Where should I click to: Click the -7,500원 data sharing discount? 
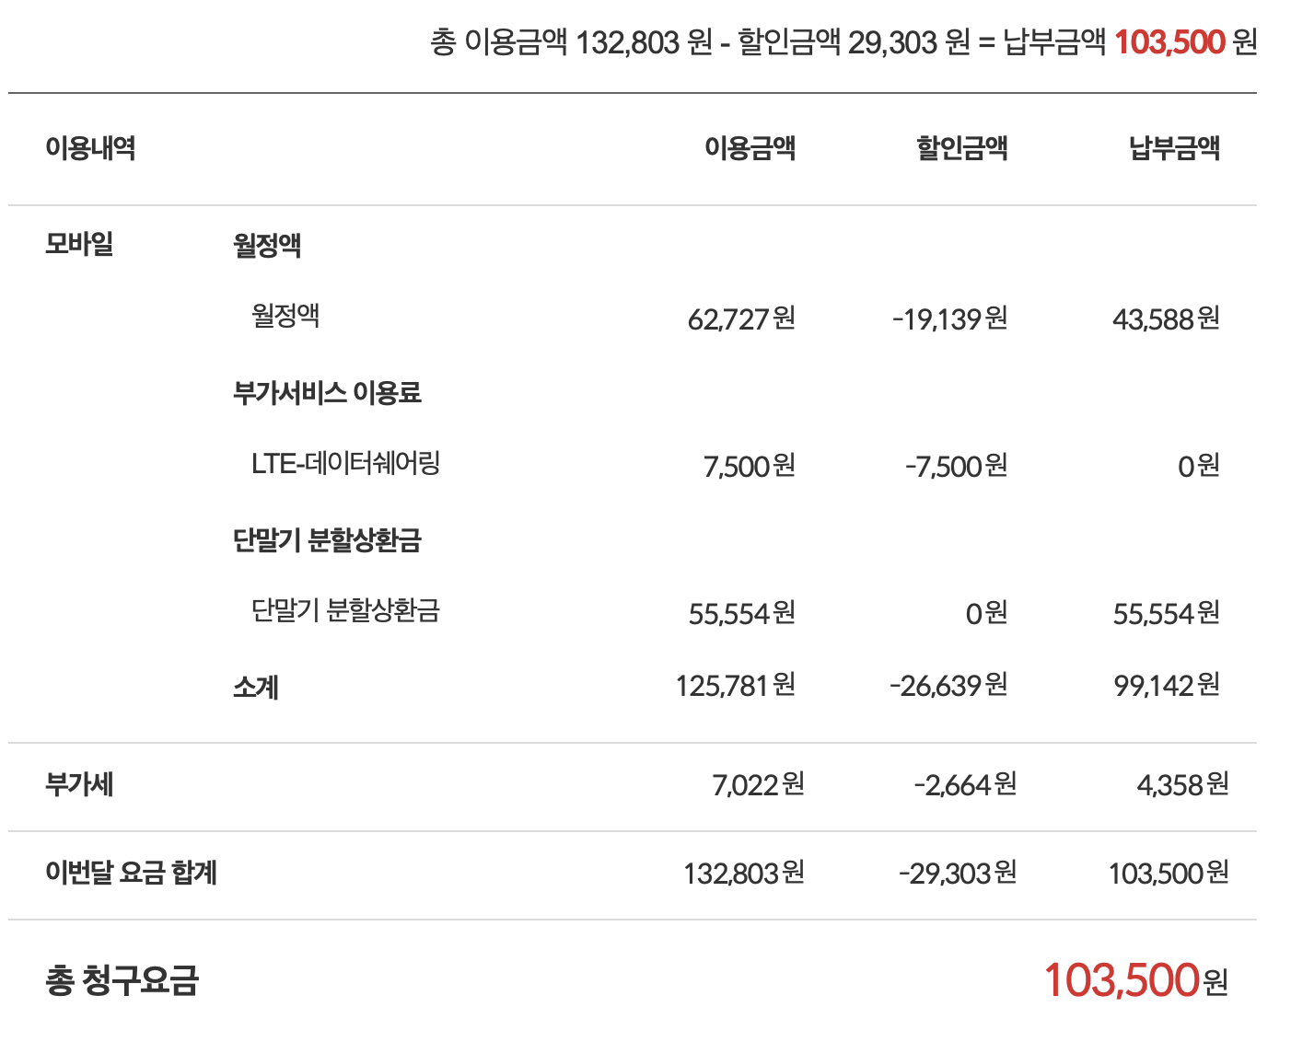pyautogui.click(x=956, y=466)
